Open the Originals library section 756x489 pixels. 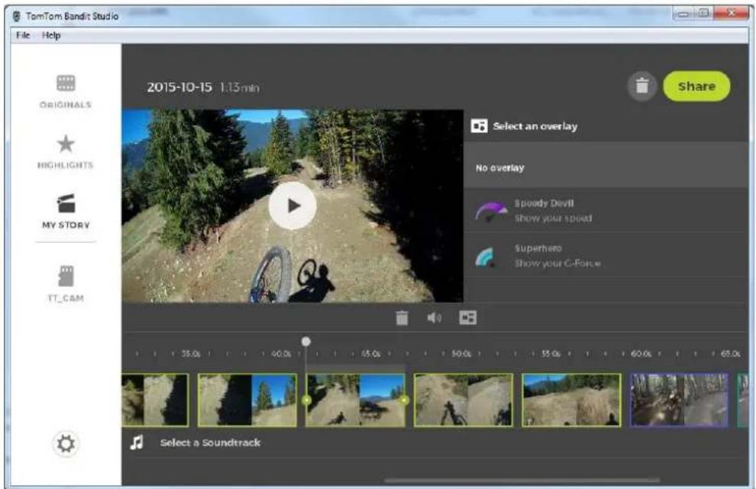click(x=66, y=91)
